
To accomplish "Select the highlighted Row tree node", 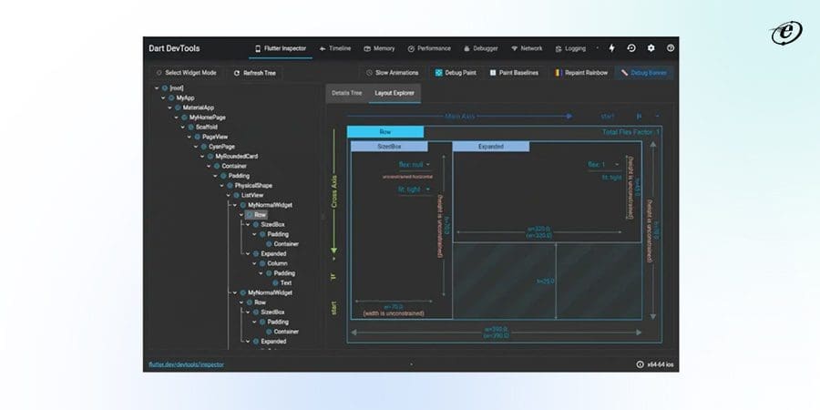I will [x=257, y=215].
